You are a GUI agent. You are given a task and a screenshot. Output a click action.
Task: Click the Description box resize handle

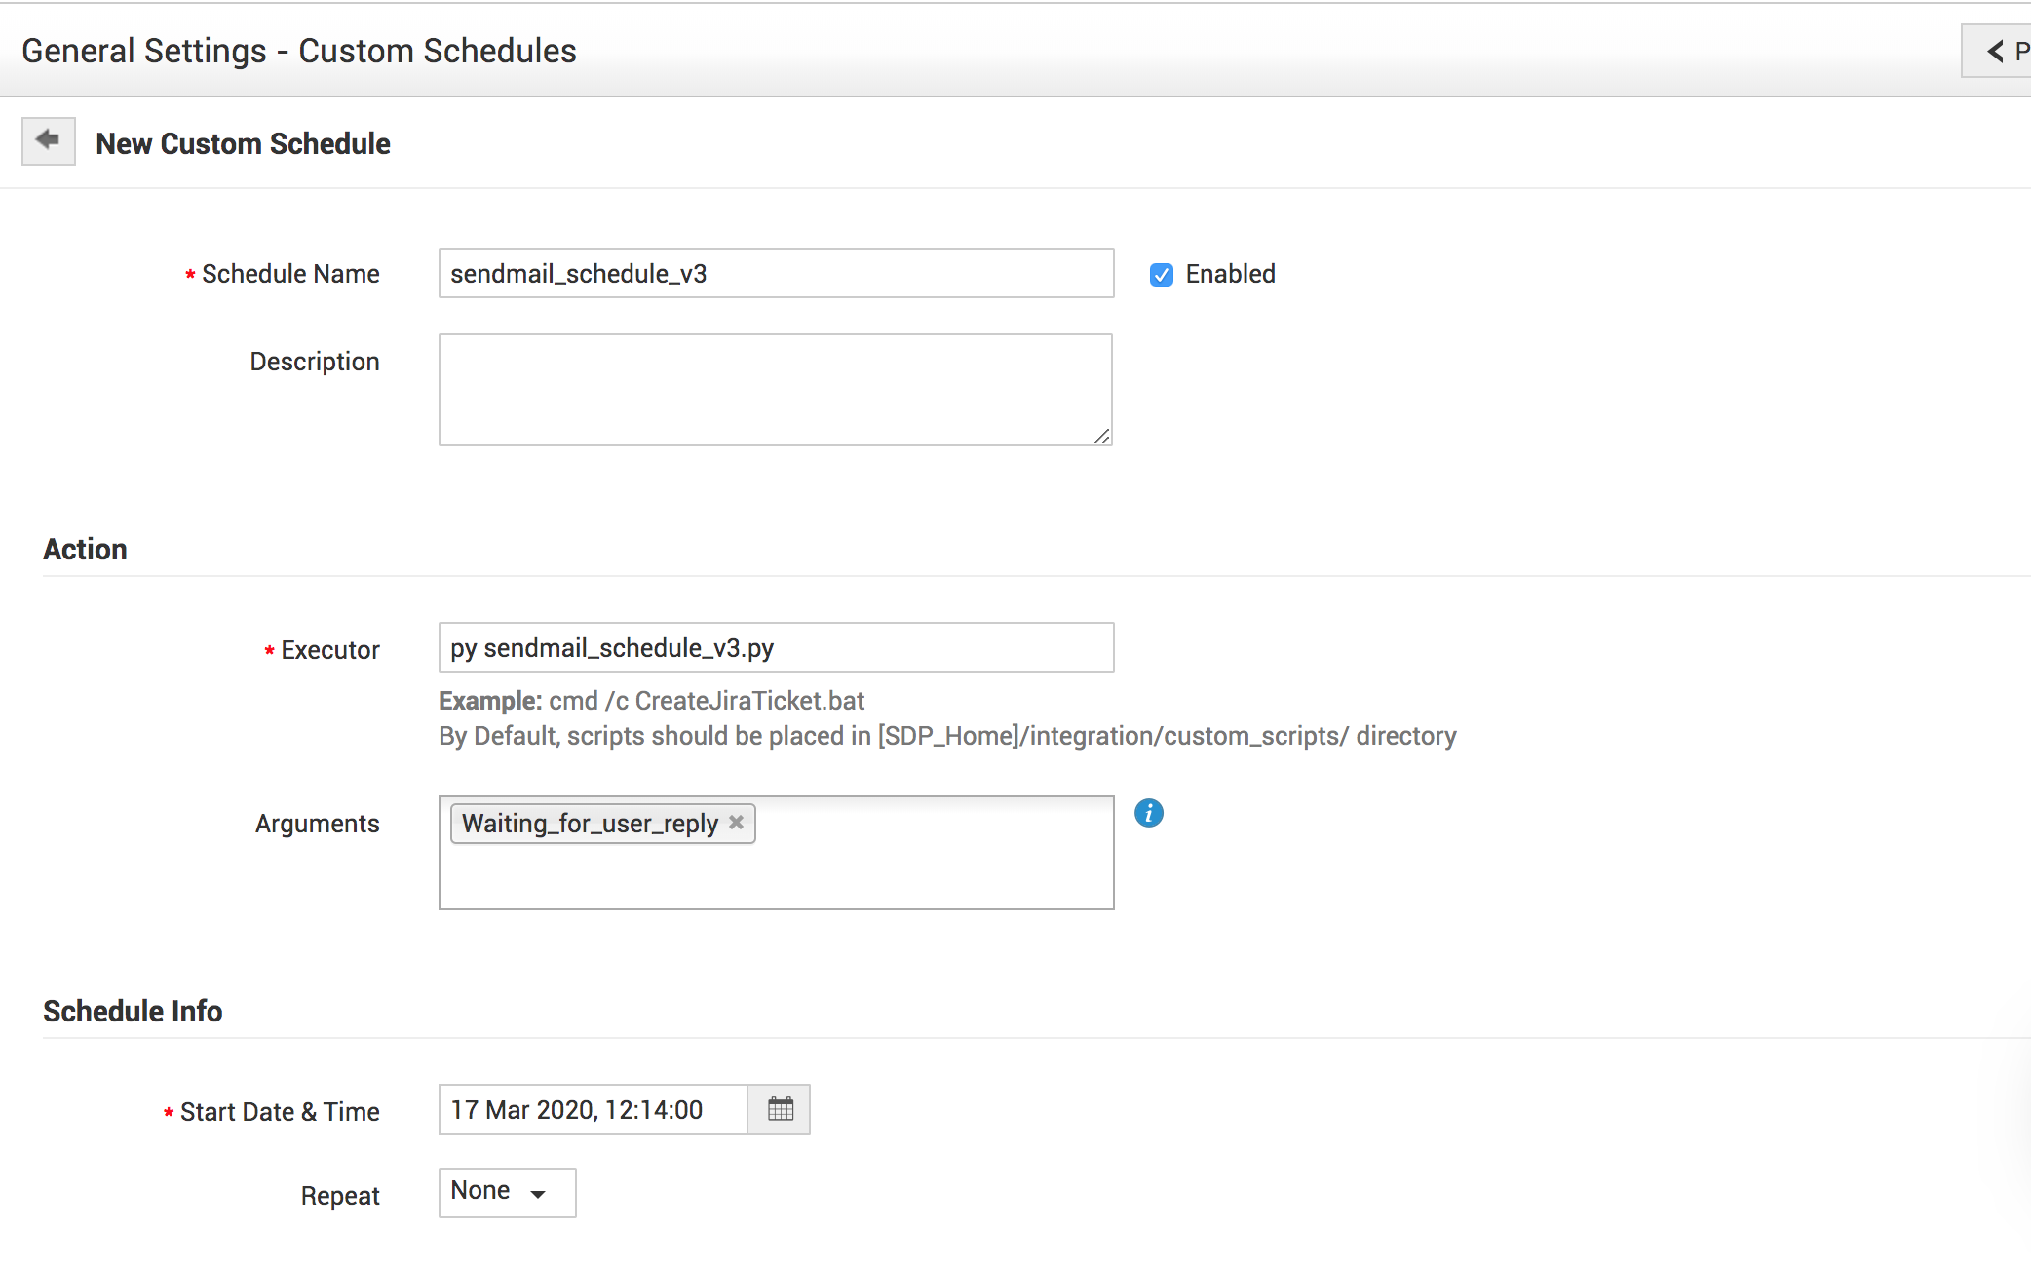pos(1102,437)
